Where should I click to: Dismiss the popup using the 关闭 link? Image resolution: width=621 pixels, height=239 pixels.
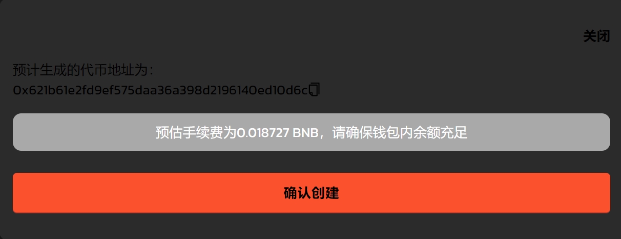pyautogui.click(x=596, y=36)
